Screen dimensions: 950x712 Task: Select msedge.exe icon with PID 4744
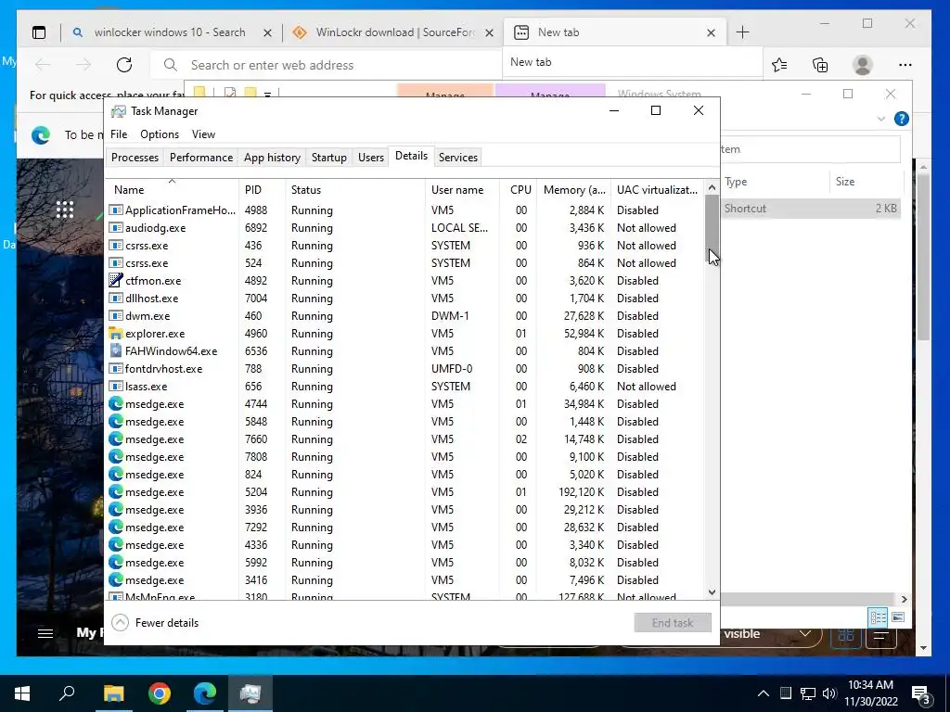tap(115, 403)
